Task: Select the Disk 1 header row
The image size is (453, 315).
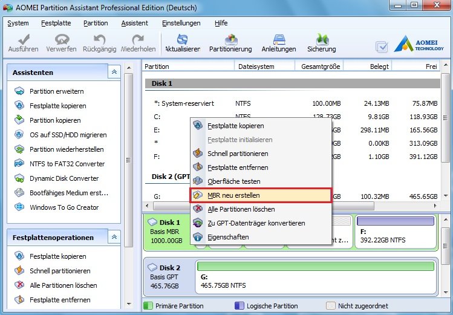Action: [292, 83]
